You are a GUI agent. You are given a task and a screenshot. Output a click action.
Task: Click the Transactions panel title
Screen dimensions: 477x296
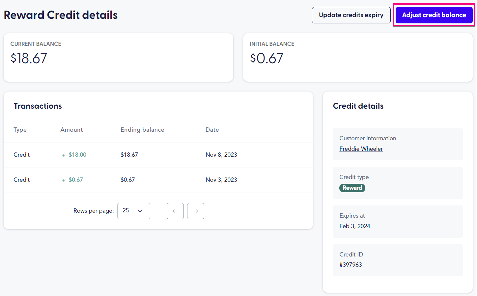coord(38,106)
